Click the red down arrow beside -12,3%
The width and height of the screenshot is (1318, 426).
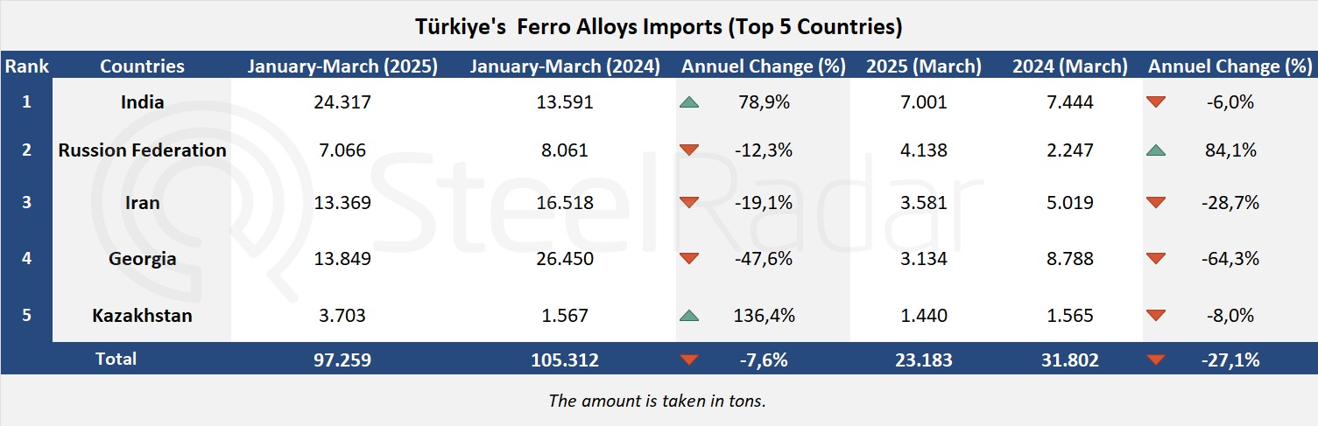689,150
